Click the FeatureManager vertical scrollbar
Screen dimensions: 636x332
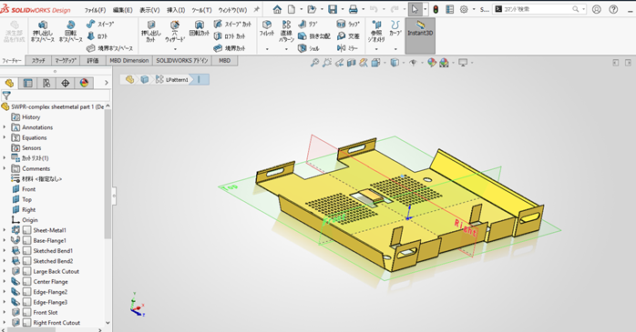[108, 174]
